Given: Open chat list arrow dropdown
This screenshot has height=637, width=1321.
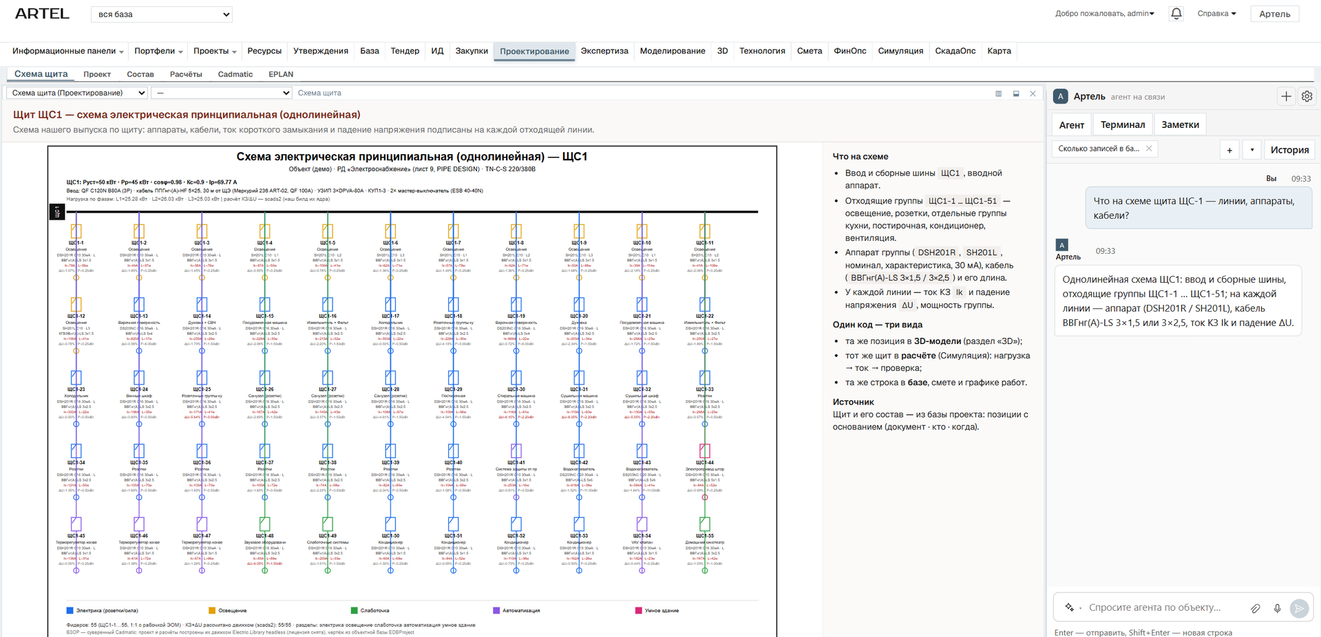Looking at the screenshot, I should coord(1251,150).
